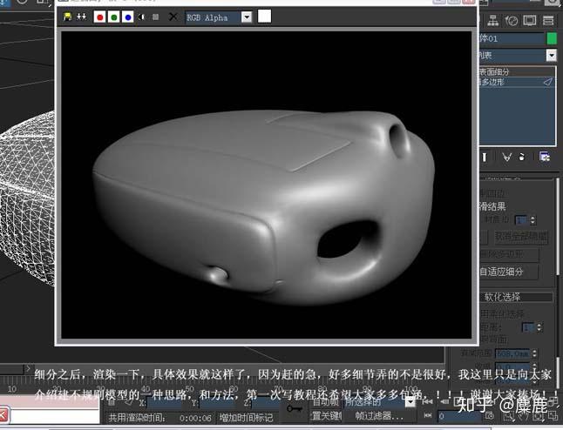
Task: Click the save bitmap icon in render window
Action: pyautogui.click(x=68, y=17)
